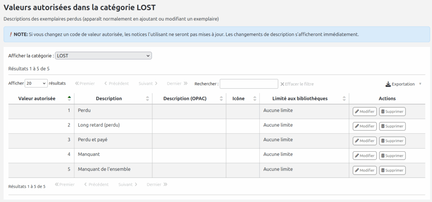Click authorized value 5 cell
Viewport: 432px width, 202px height.
tap(41, 170)
